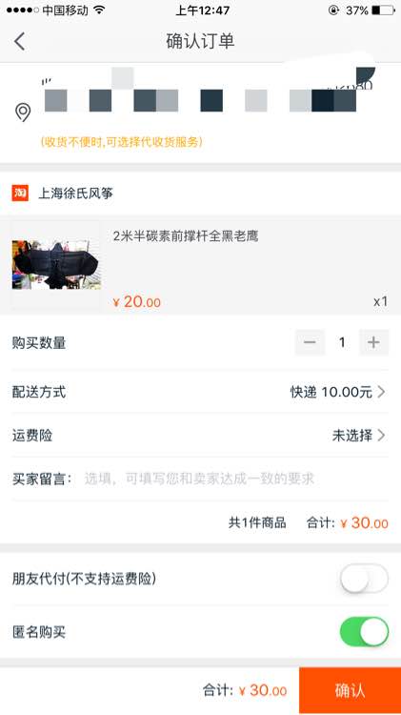Open the black eagle kite thumbnail

click(56, 265)
